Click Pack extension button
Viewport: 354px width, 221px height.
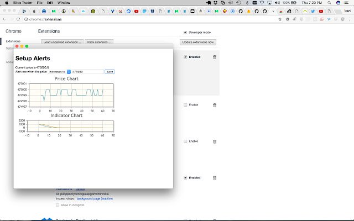(x=99, y=42)
